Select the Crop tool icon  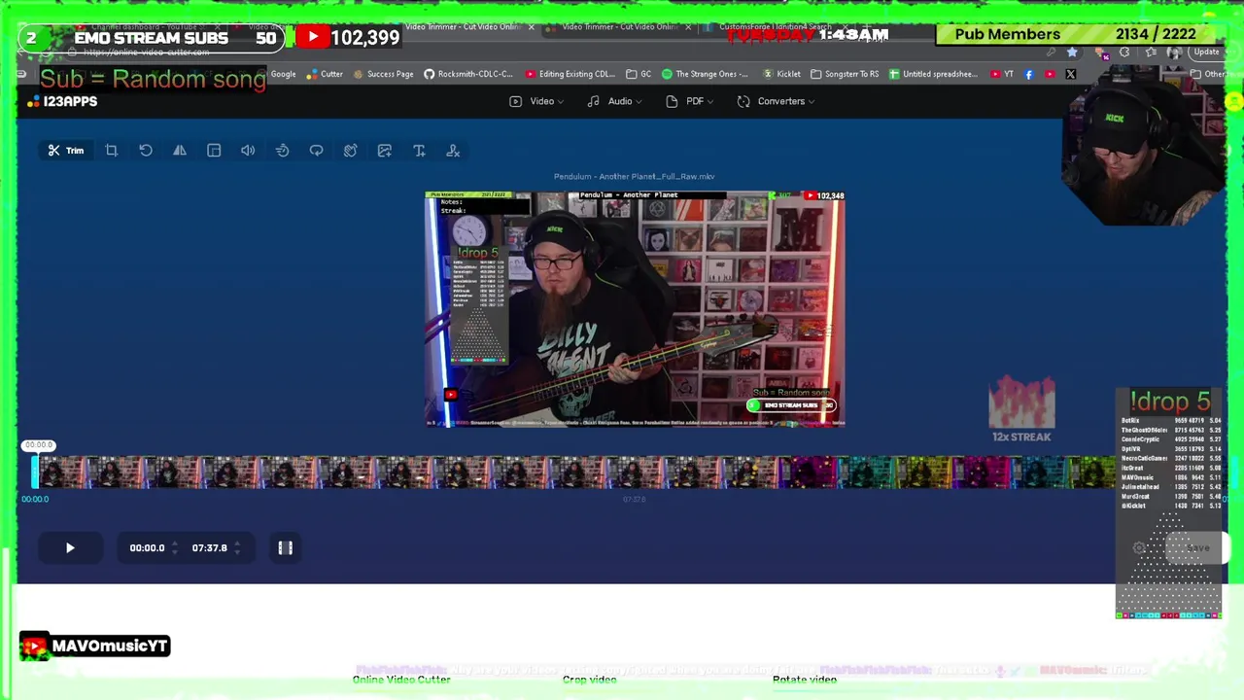[x=112, y=151]
